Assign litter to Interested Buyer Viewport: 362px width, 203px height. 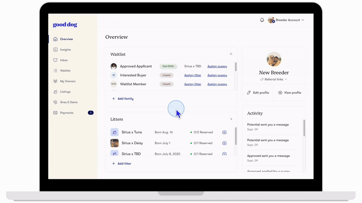[193, 75]
